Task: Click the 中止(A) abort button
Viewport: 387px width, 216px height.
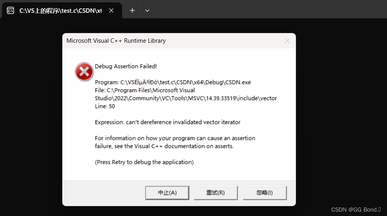Action: (167, 193)
